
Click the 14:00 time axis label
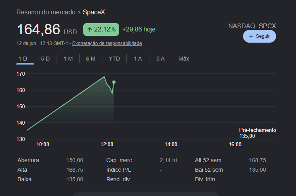[x=171, y=145]
